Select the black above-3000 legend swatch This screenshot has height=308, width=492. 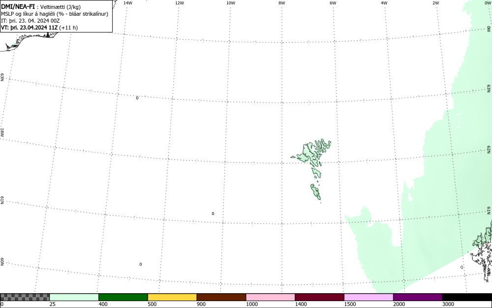pyautogui.click(x=467, y=297)
